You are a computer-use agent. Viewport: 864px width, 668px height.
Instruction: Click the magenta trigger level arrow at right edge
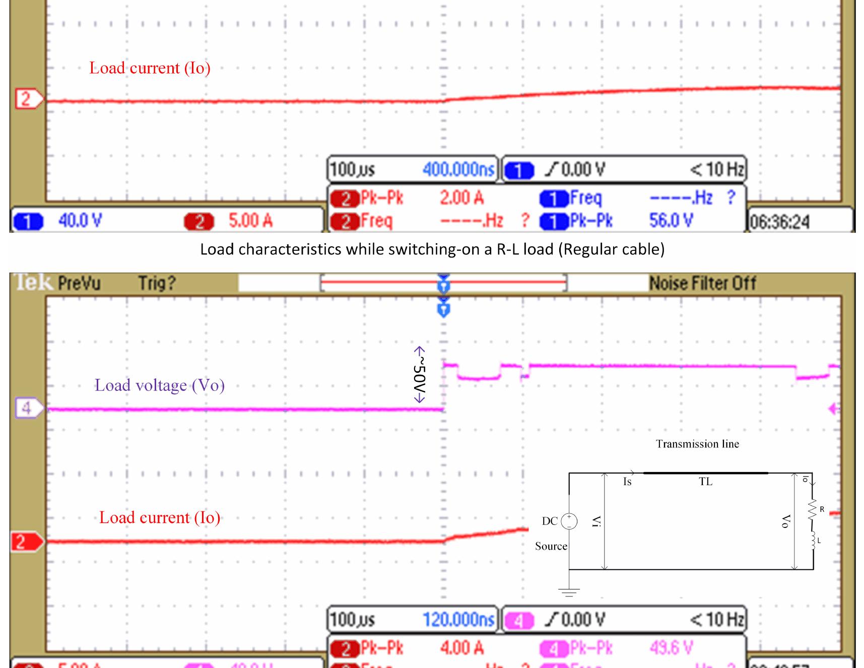click(834, 409)
